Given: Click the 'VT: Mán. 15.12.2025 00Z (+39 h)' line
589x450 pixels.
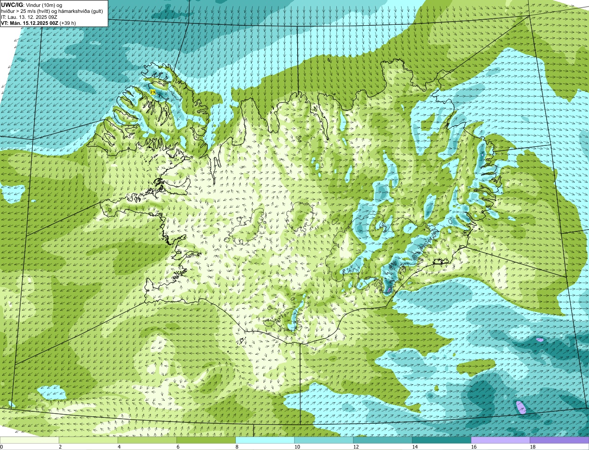Looking at the screenshot, I should (x=38, y=23).
